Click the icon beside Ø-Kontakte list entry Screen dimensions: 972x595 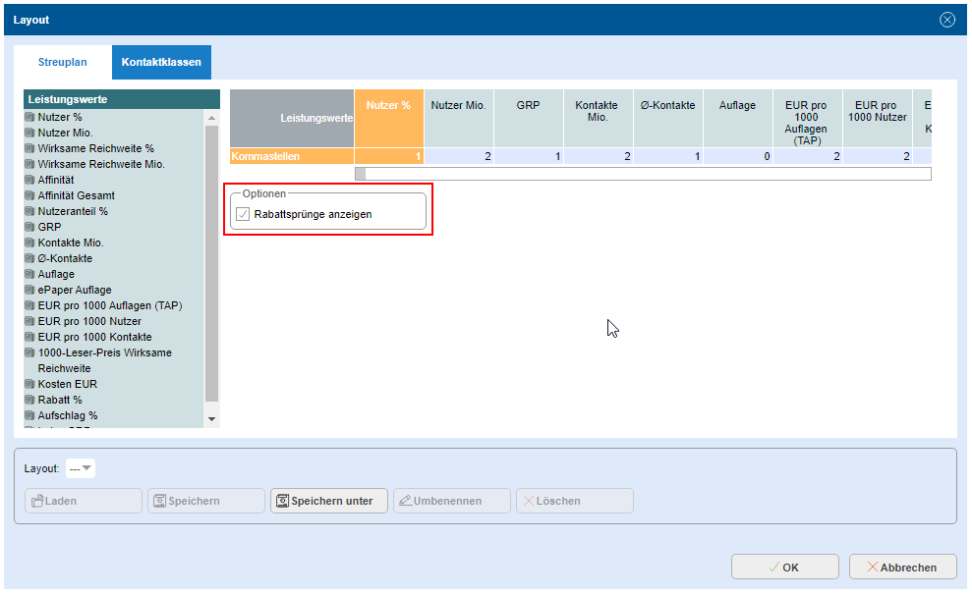point(30,259)
